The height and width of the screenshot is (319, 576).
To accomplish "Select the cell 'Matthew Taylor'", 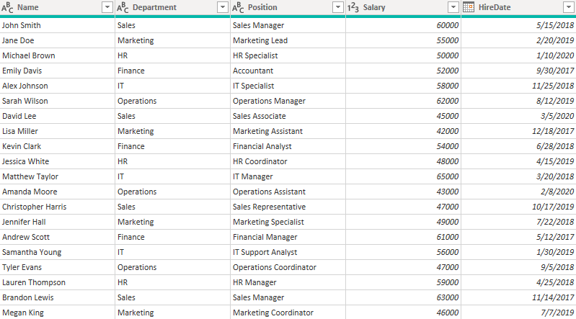I will 57,176.
